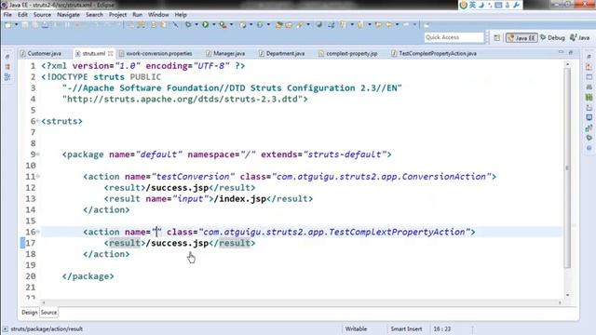Open the New wizard dropdown arrow

tap(17, 25)
